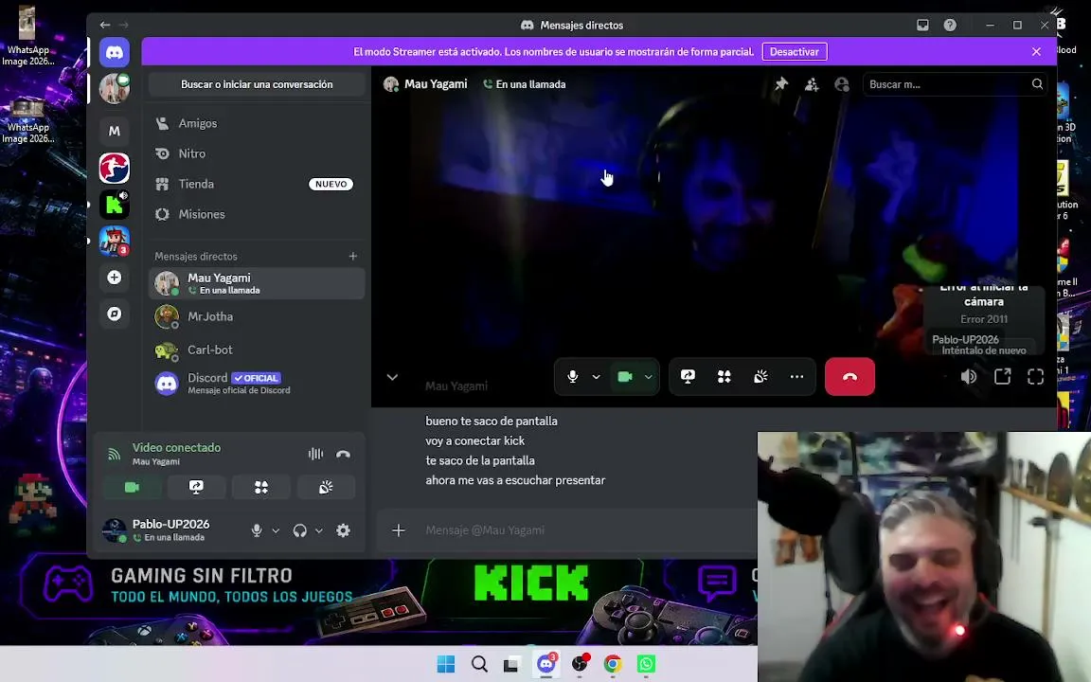Open output device dropdown in user panel

(x=318, y=530)
